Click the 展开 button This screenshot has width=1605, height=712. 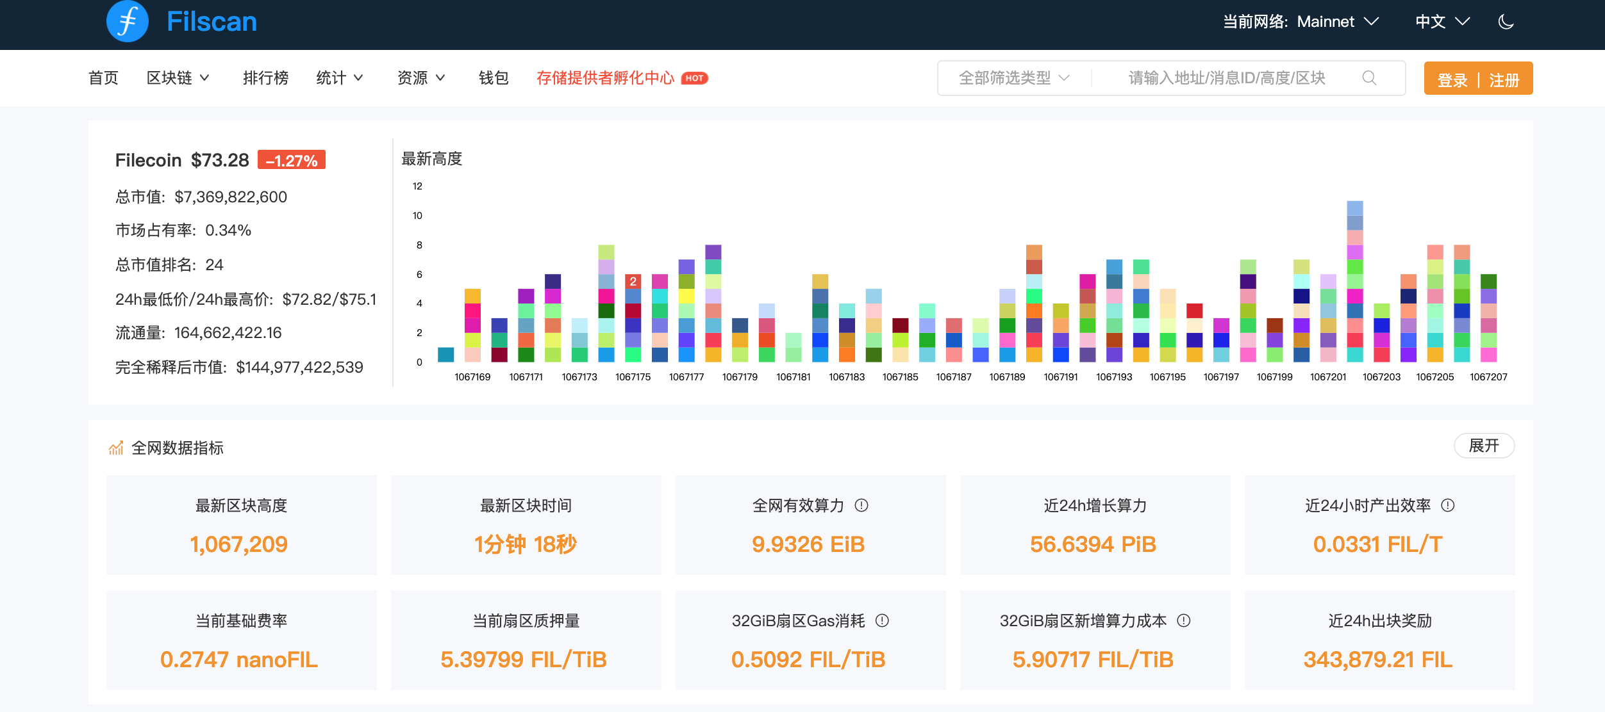point(1484,446)
